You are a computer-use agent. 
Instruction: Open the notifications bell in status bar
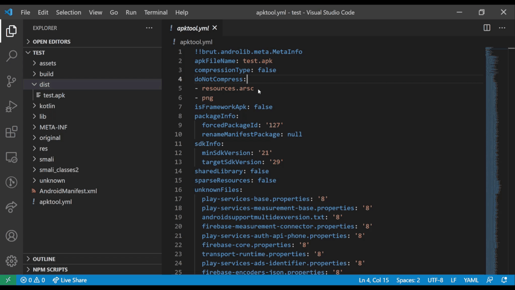pyautogui.click(x=504, y=280)
